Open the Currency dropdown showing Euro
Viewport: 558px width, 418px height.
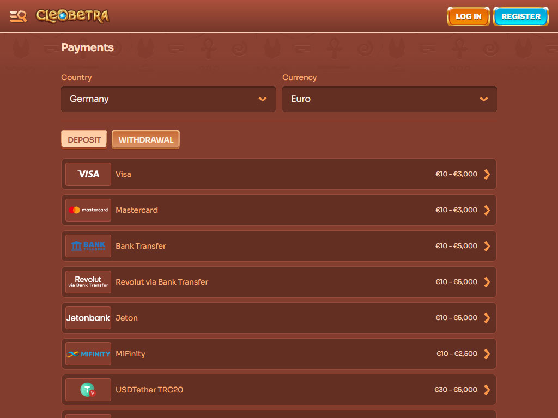[x=389, y=99]
